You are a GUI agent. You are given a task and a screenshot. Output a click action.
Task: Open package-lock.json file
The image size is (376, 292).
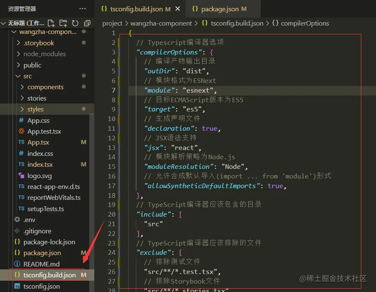(49, 242)
